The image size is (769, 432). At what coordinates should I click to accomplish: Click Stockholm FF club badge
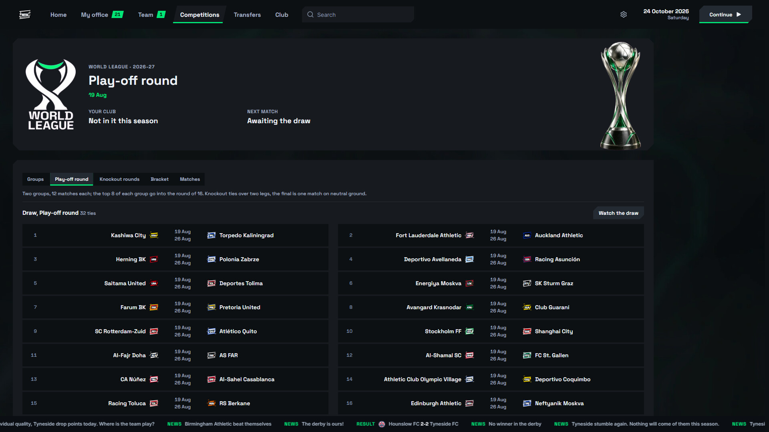(469, 331)
